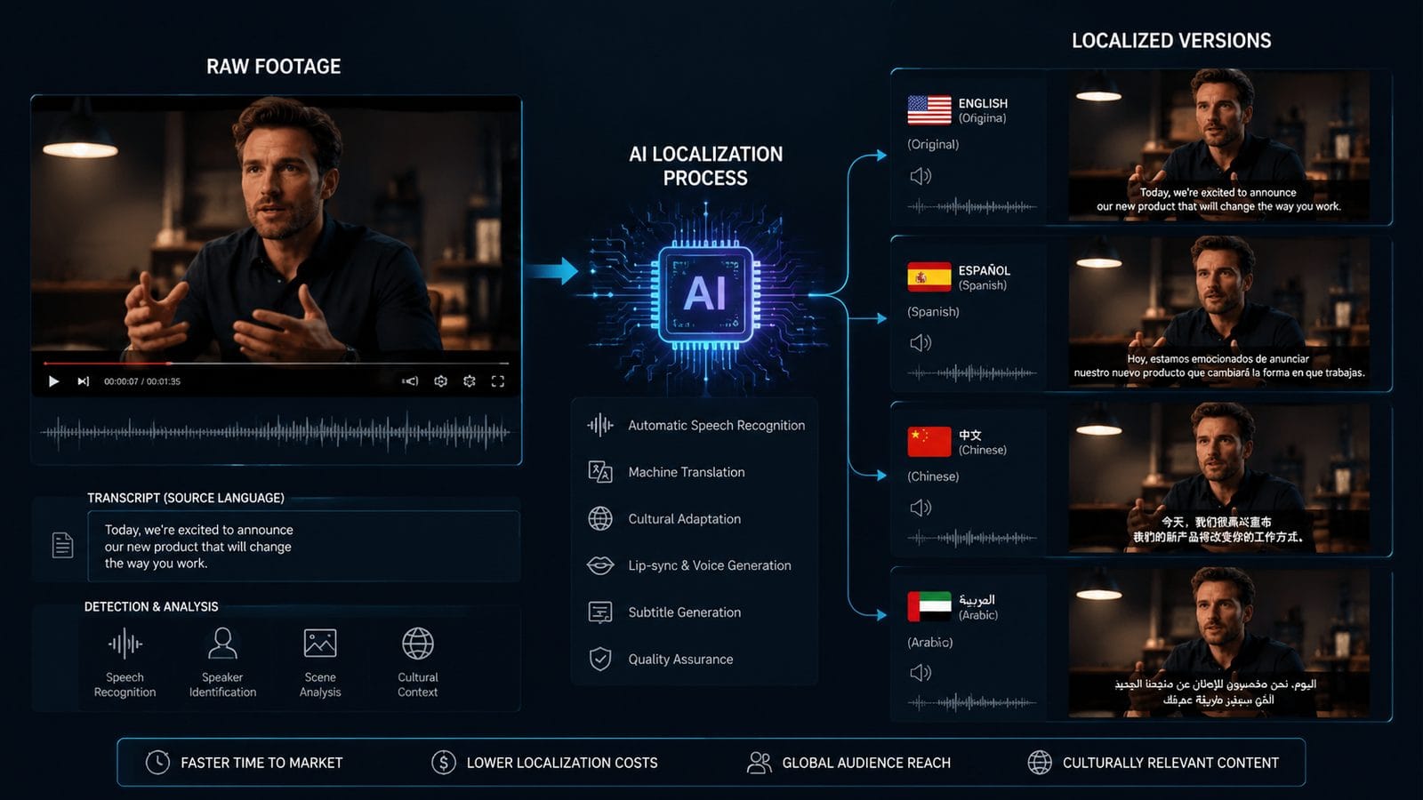Click the central AI chip icon
Viewport: 1423px width, 800px height.
click(705, 292)
